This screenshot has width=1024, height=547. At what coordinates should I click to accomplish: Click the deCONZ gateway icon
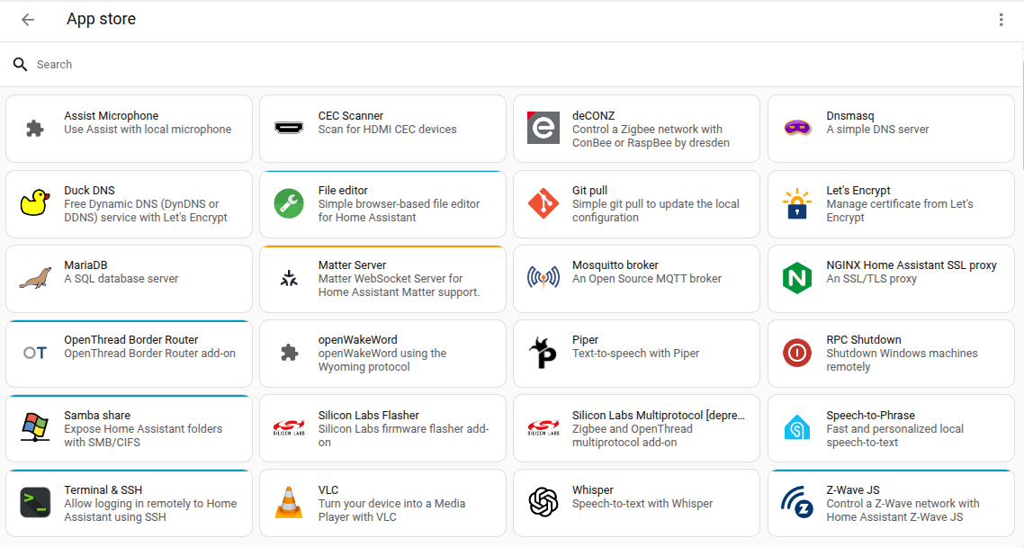coord(543,128)
